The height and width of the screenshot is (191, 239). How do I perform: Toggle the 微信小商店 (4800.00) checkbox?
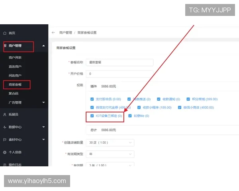tap(180, 107)
